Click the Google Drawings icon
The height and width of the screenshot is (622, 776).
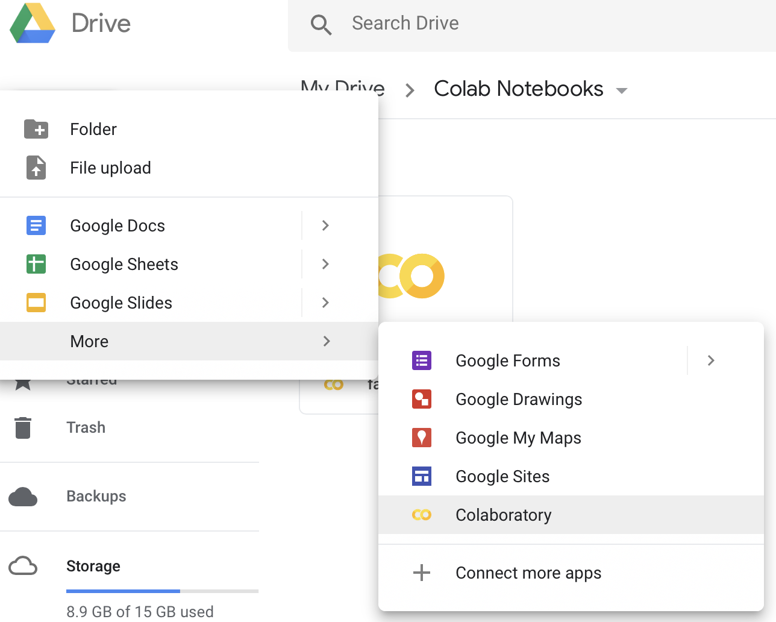pos(422,399)
